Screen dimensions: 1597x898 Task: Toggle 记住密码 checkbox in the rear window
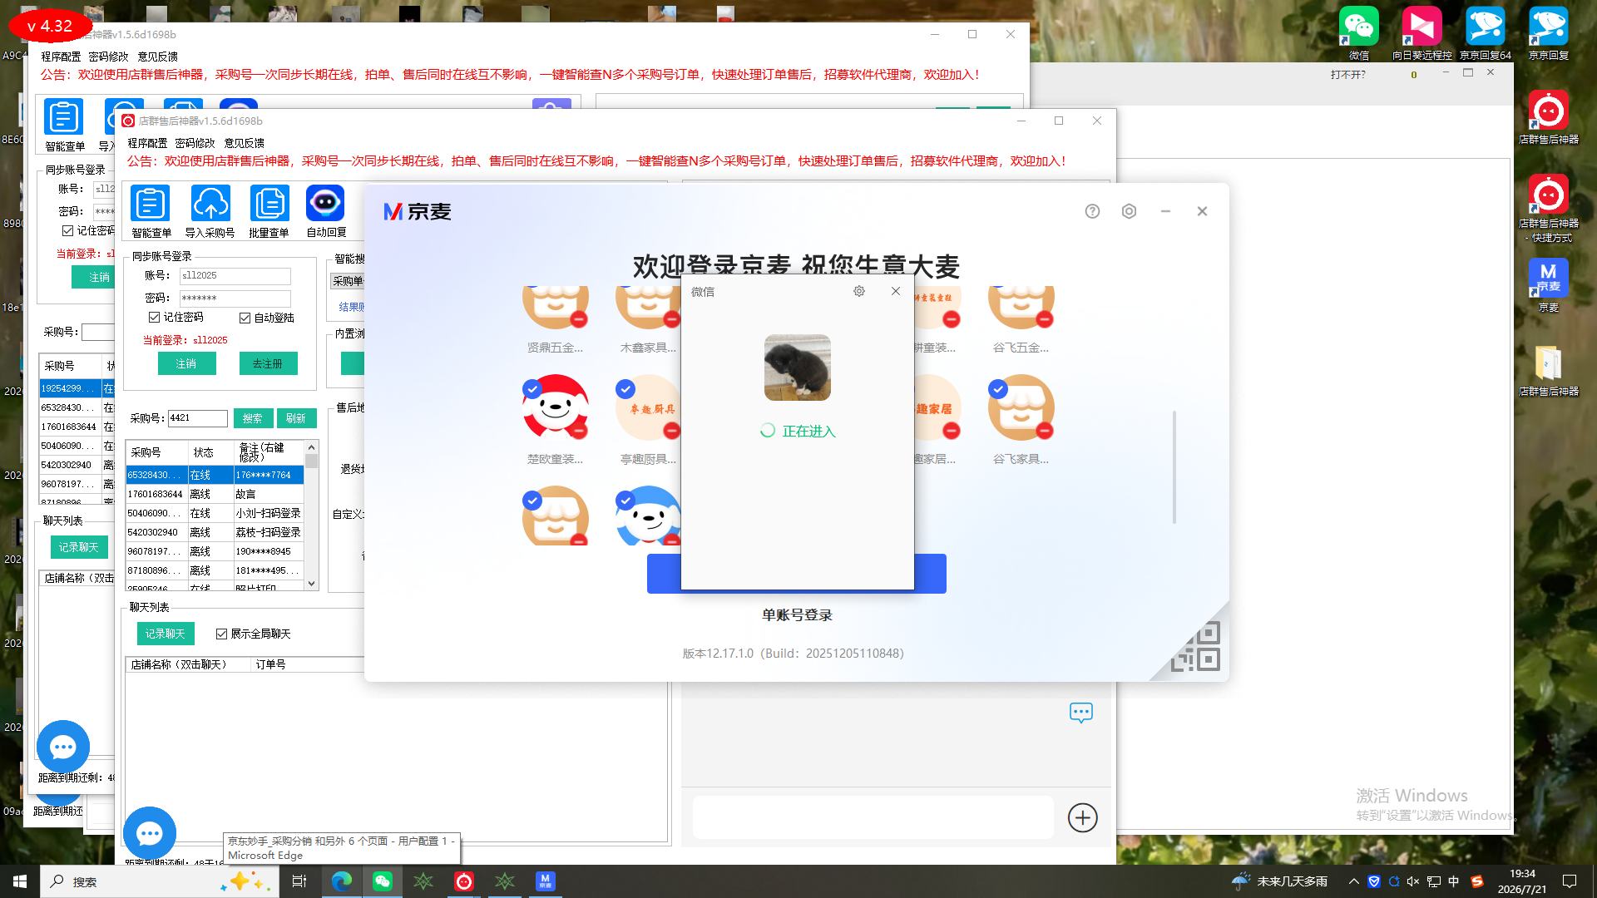(x=67, y=230)
